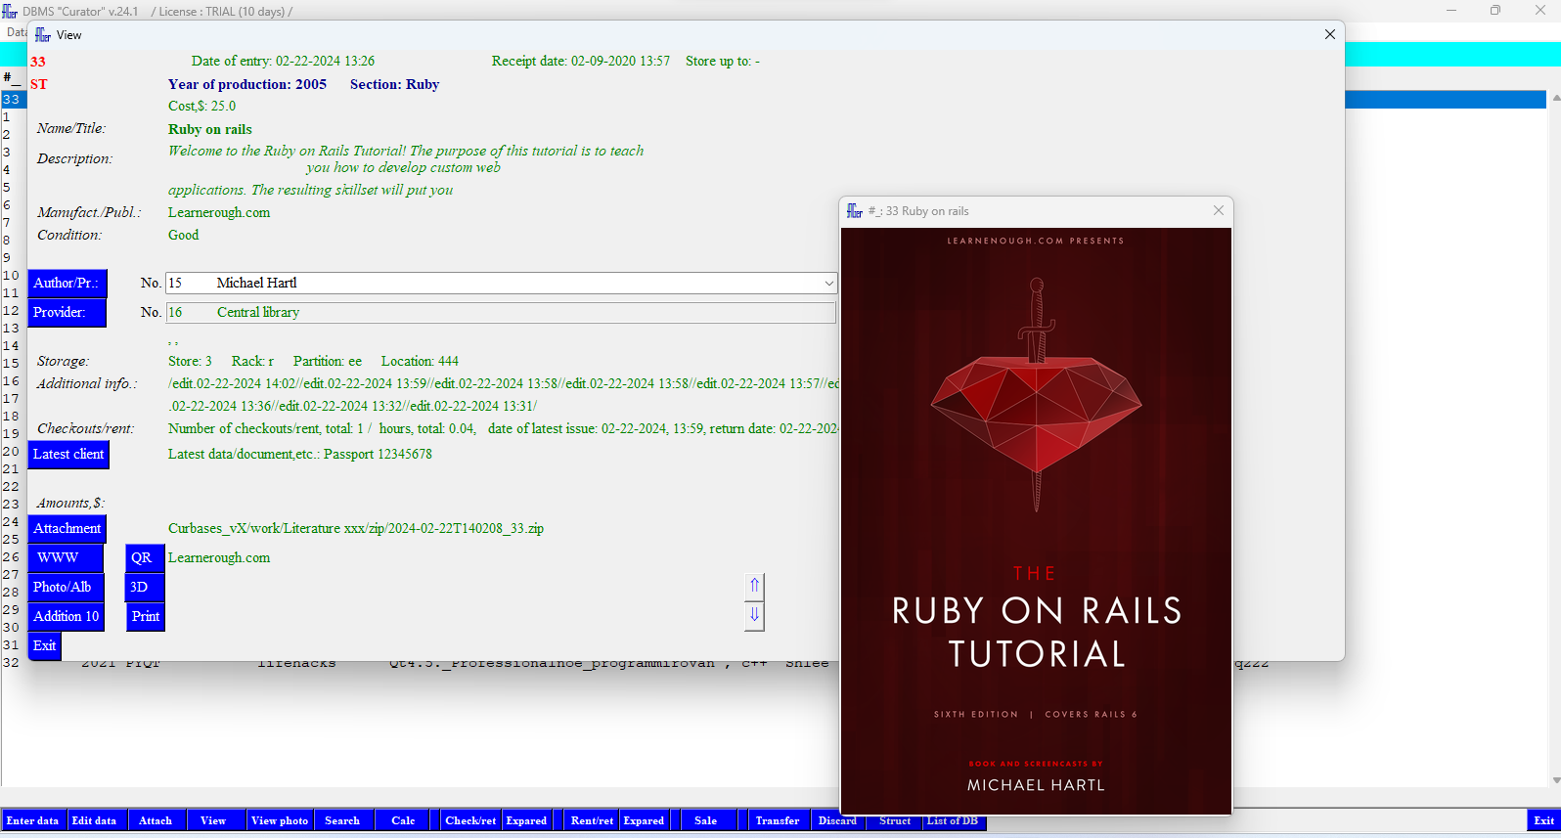Select row number 20 in the main list
The image size is (1561, 838).
11,452
